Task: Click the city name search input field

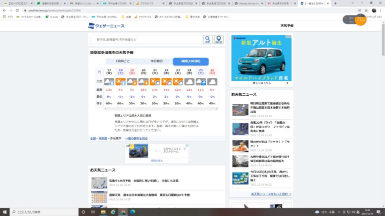Action: [x=146, y=39]
